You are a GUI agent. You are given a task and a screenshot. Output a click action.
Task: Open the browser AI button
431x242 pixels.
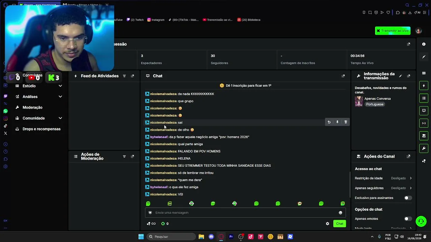418,12
